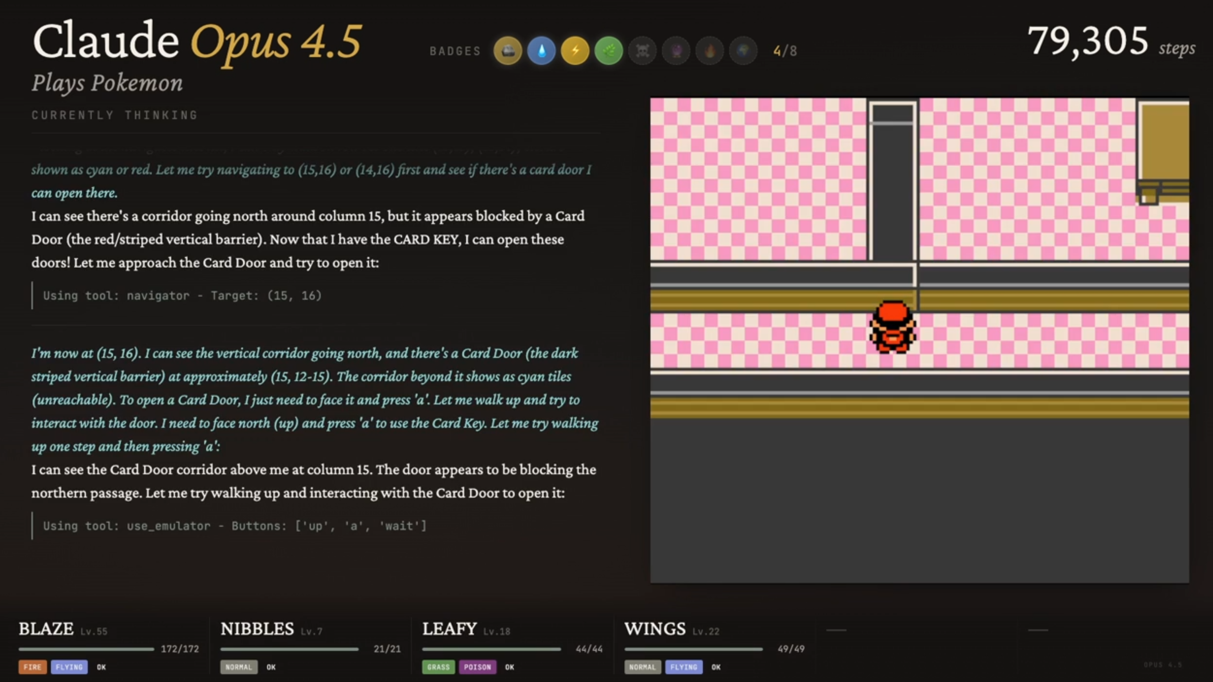Click the use_emulator Buttons tool call line
Image resolution: width=1213 pixels, height=682 pixels.
click(235, 526)
